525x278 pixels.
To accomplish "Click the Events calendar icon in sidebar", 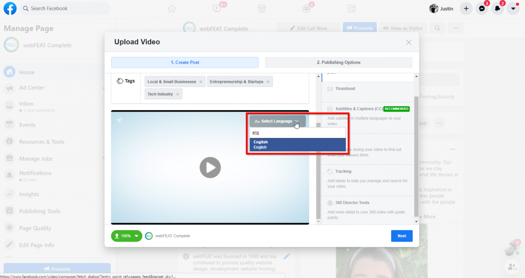I will (10, 124).
